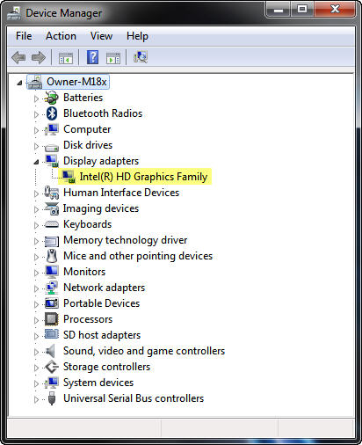Expand Sound, video and game controllers
This screenshot has width=362, height=445.
[x=36, y=352]
